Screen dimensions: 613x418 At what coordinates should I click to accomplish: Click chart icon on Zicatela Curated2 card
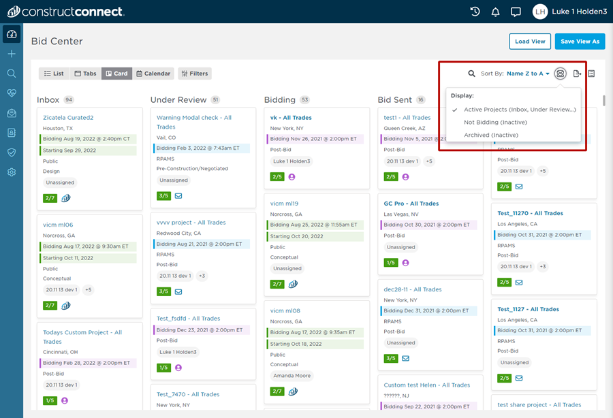65,198
